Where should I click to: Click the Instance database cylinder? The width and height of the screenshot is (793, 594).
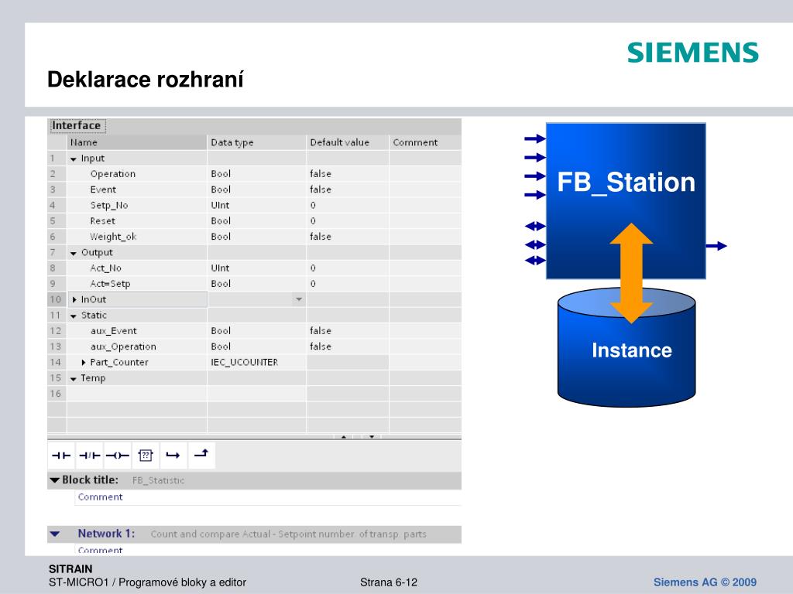[626, 347]
